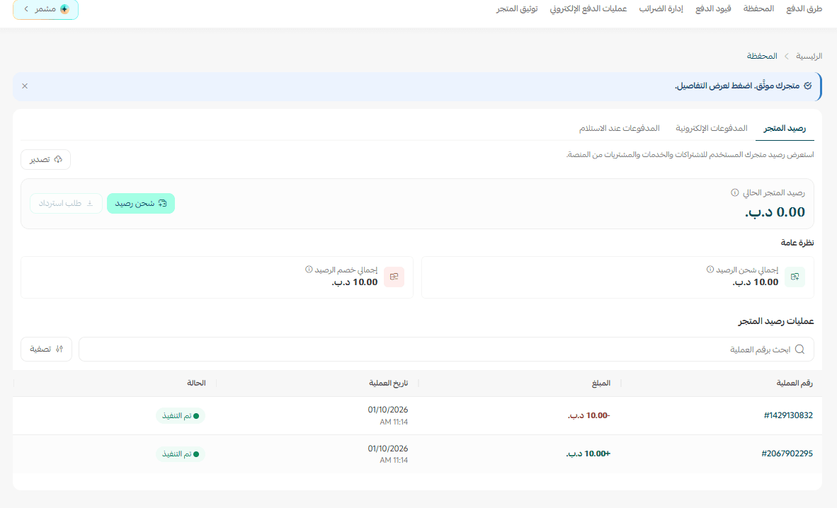
Task: Open the تصفية filter button
Action: pos(47,349)
